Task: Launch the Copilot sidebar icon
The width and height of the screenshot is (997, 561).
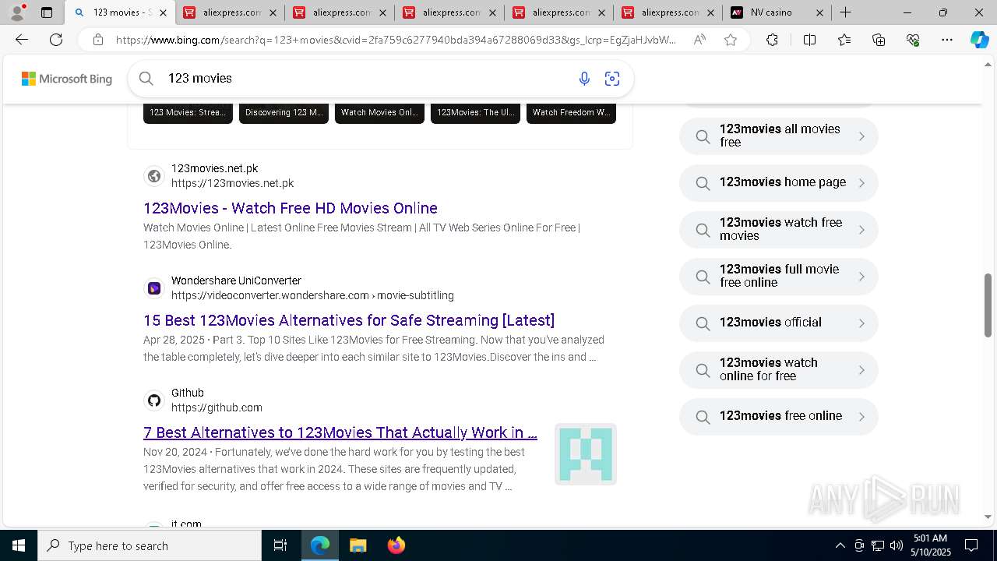Action: point(979,40)
